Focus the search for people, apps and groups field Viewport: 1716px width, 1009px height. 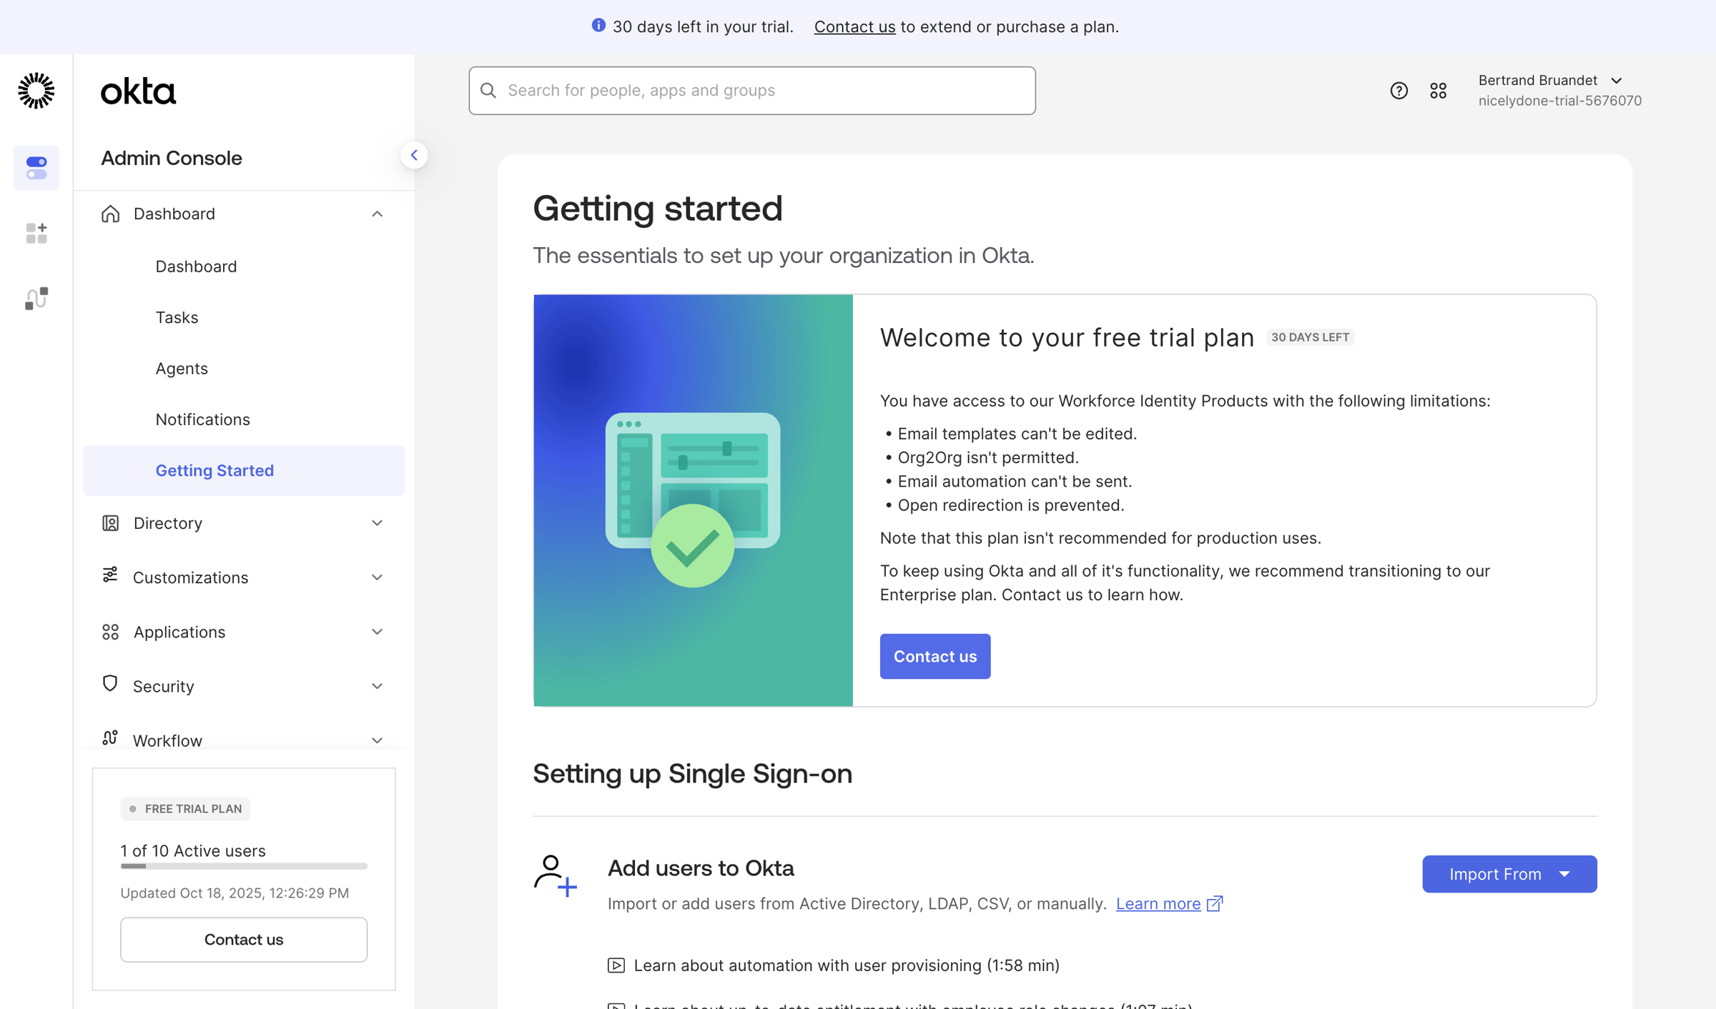coord(752,91)
